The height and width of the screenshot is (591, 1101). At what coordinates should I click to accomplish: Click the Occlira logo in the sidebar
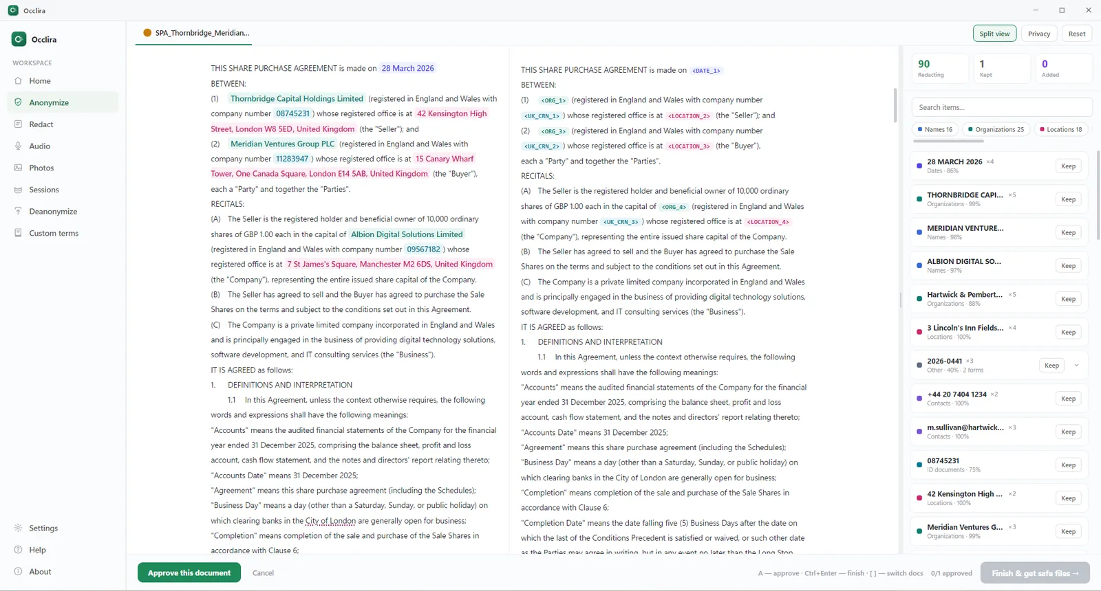click(x=19, y=39)
